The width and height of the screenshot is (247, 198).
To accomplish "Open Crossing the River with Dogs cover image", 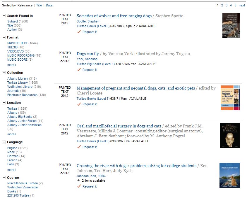I will (x=229, y=175).
